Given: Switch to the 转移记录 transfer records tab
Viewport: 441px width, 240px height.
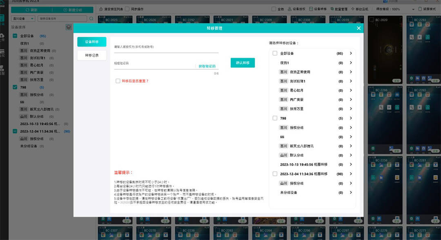Looking at the screenshot, I should pos(91,55).
